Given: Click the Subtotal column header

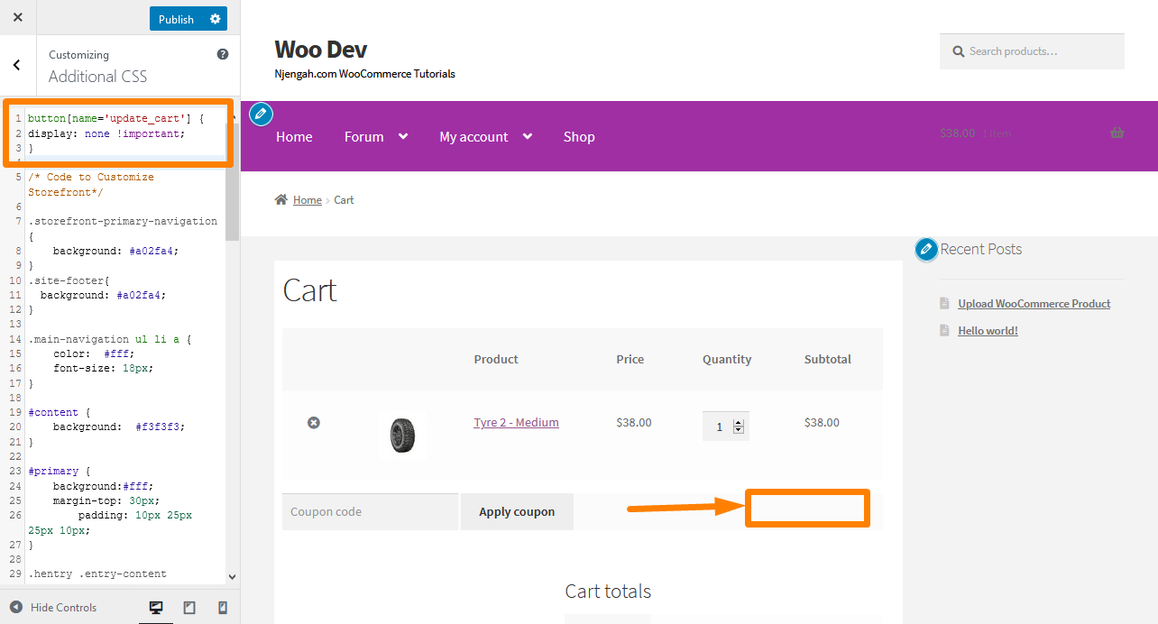Looking at the screenshot, I should click(828, 359).
